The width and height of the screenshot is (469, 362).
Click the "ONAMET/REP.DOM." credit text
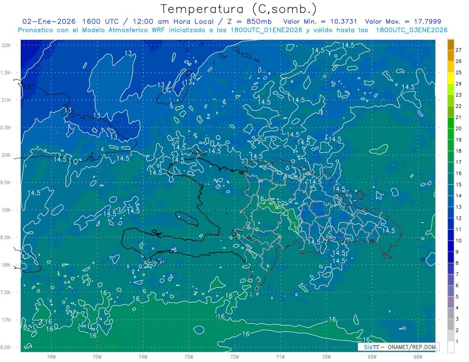click(412, 347)
